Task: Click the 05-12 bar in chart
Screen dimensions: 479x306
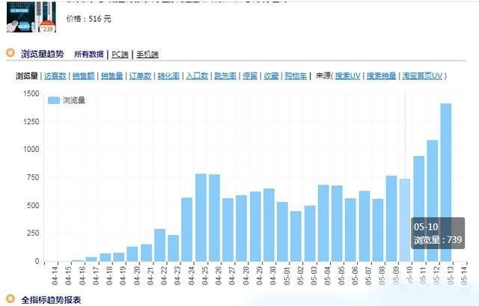Action: (433, 201)
